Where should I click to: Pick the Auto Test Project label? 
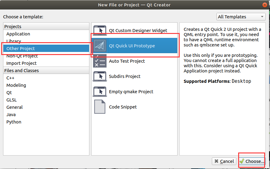[x=127, y=61]
